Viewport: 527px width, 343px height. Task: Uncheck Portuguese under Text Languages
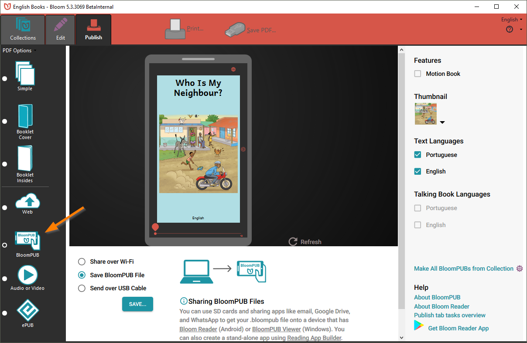coord(417,155)
